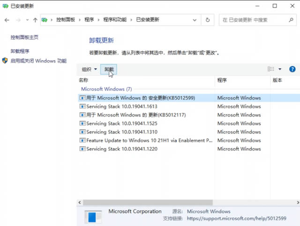Click Microsoft Windows program cell for KB5012117

239,115
